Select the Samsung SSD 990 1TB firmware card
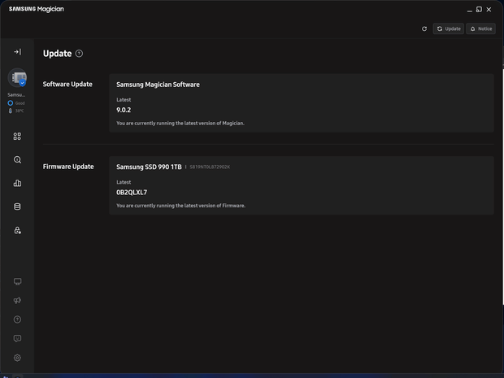The image size is (504, 378). [x=301, y=185]
